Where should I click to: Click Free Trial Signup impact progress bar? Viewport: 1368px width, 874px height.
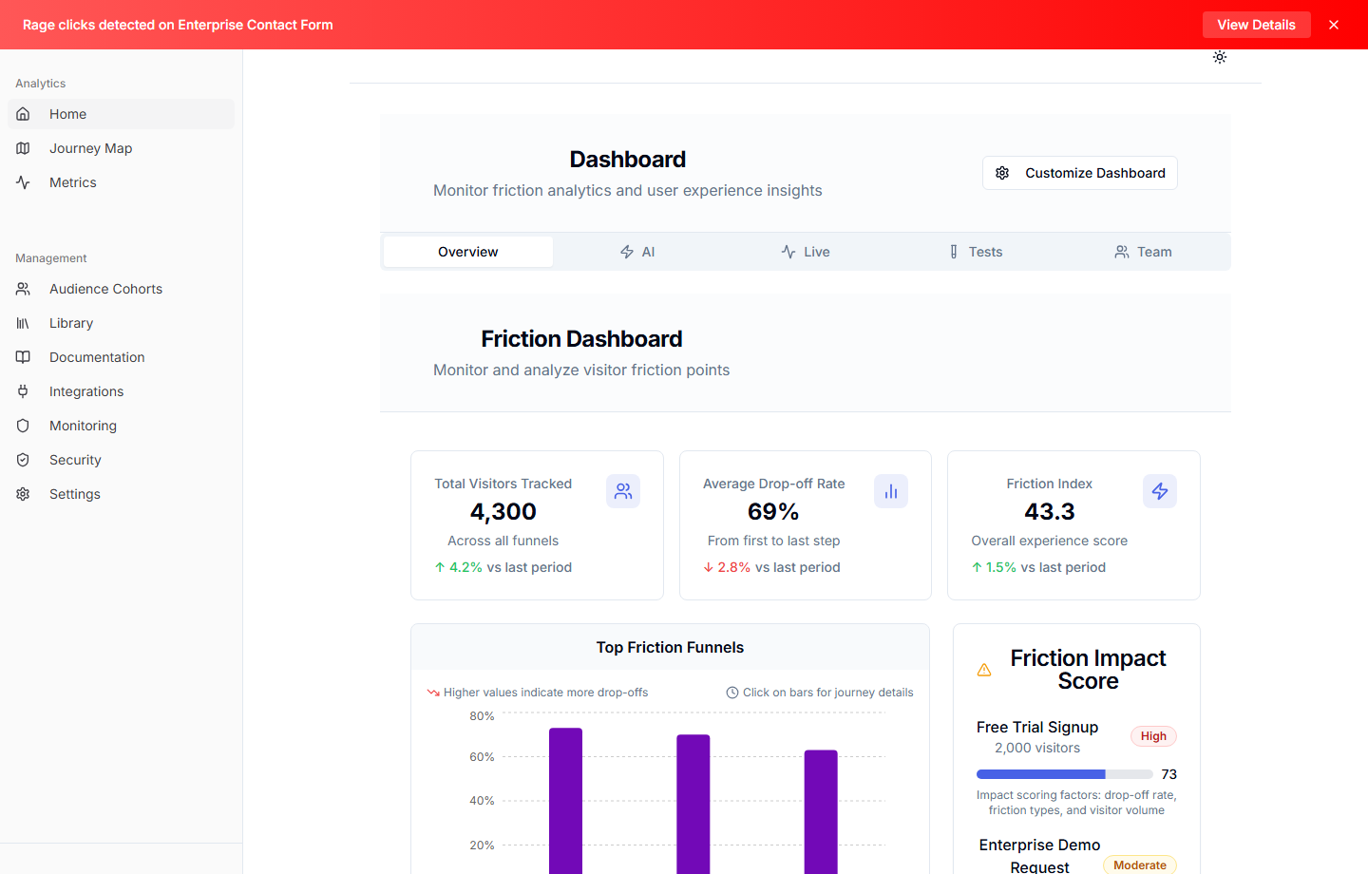pos(1065,774)
